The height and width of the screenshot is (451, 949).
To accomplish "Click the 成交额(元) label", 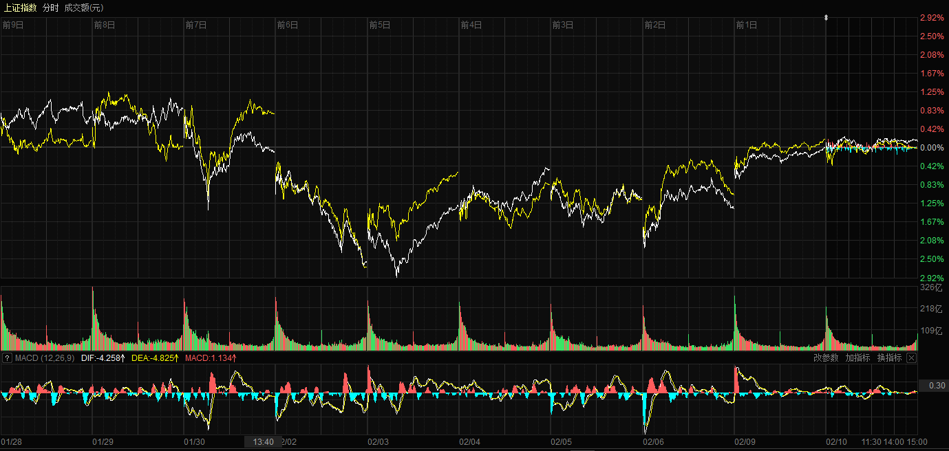I will [x=84, y=7].
